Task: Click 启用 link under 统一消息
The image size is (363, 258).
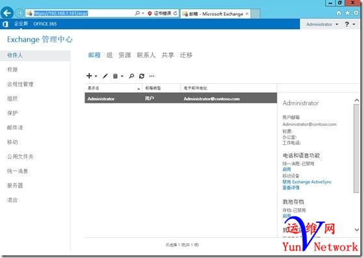Action: tap(287, 170)
